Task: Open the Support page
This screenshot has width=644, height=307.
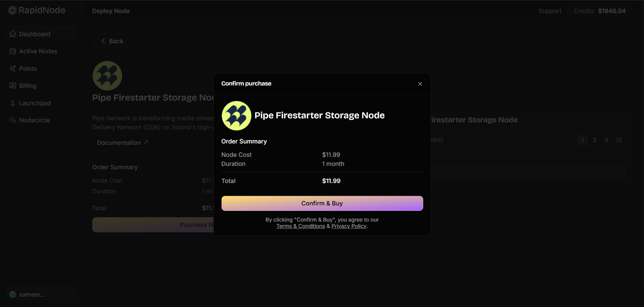Action: (550, 11)
